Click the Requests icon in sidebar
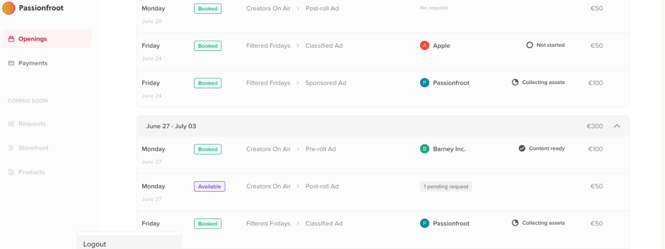The height and width of the screenshot is (249, 665). [x=11, y=124]
